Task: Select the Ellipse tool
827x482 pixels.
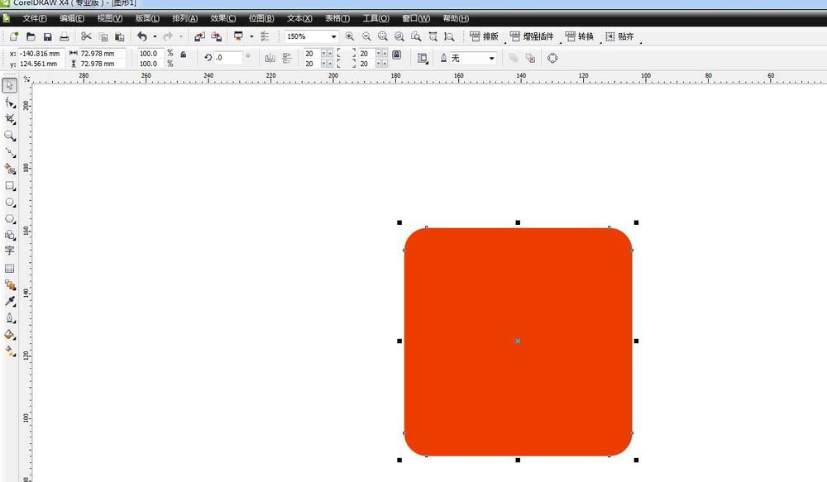Action: point(10,203)
